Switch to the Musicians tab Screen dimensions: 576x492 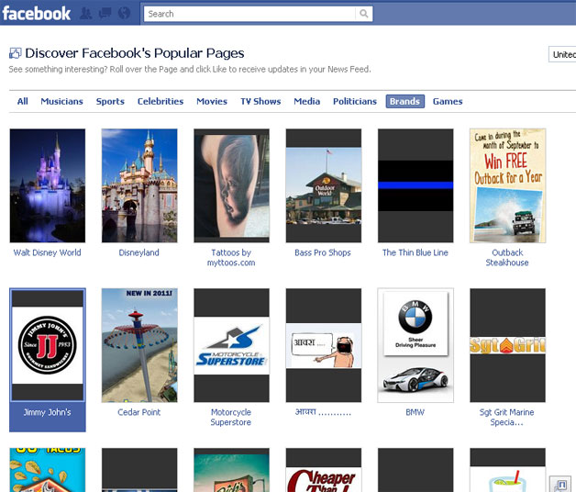pos(61,102)
